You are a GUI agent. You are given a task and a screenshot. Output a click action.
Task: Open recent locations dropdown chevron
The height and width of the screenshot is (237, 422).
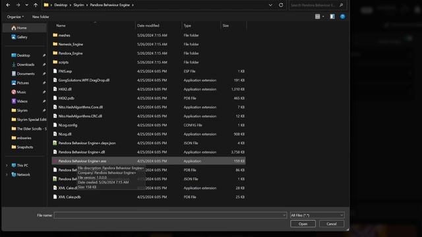click(x=26, y=5)
